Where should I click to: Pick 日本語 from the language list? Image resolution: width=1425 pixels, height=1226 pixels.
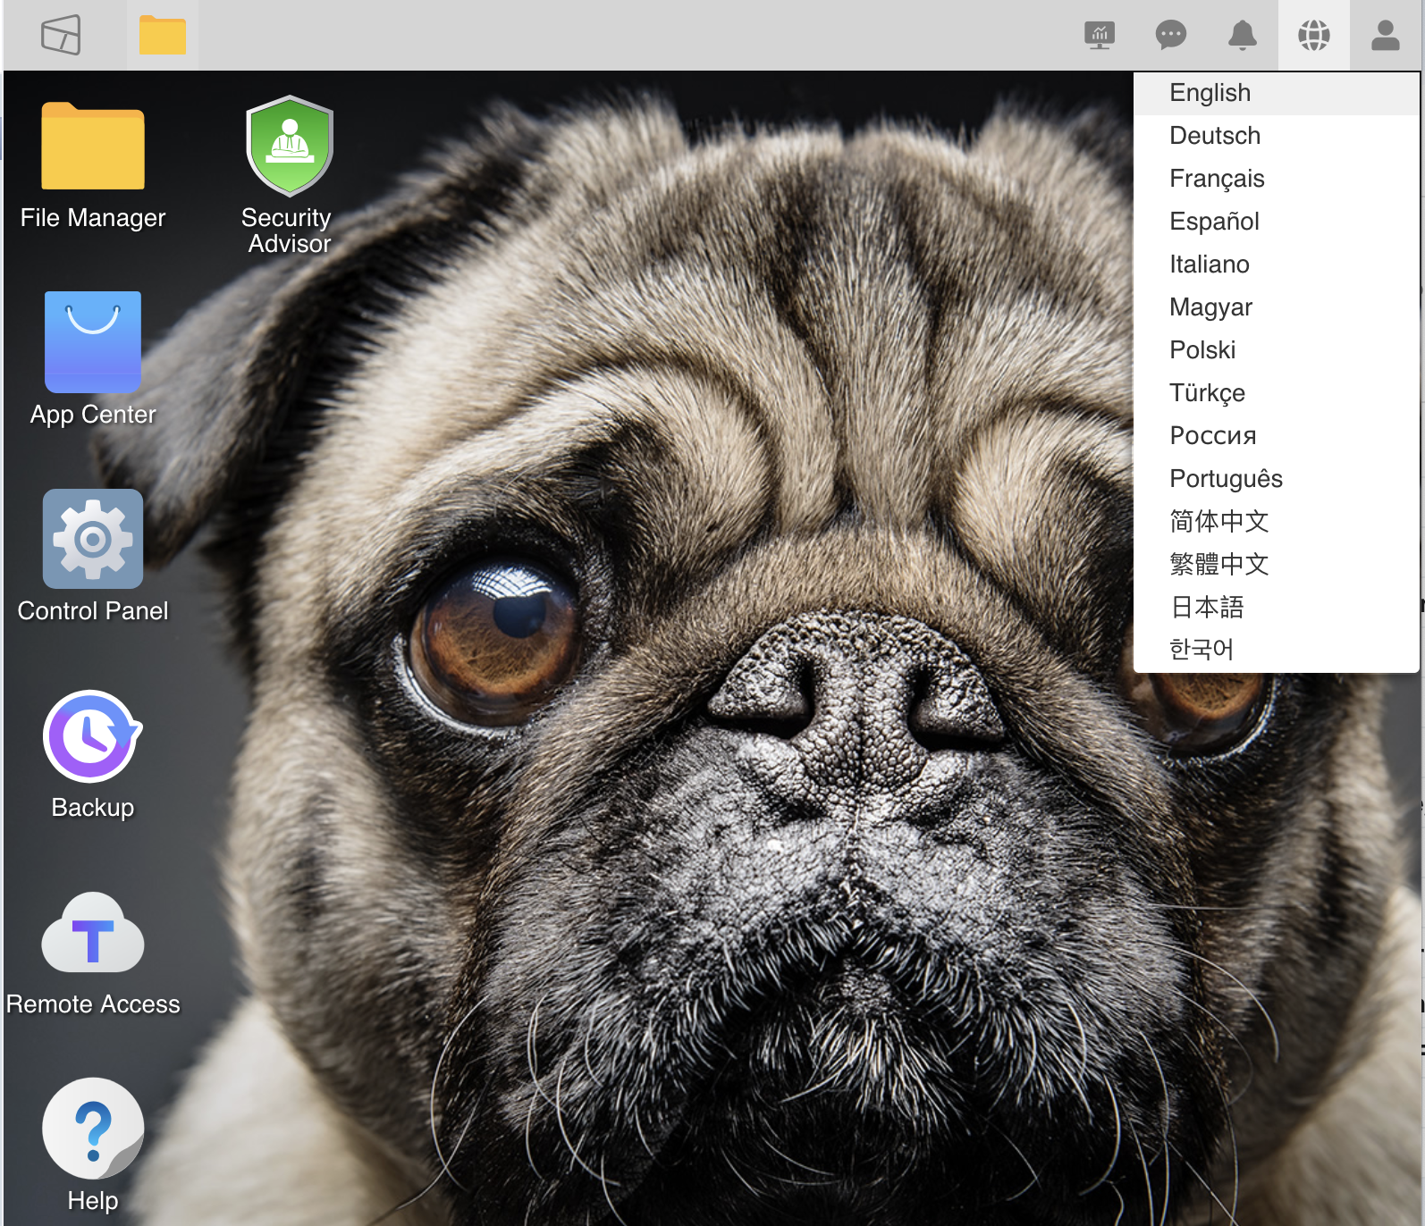pos(1207,608)
